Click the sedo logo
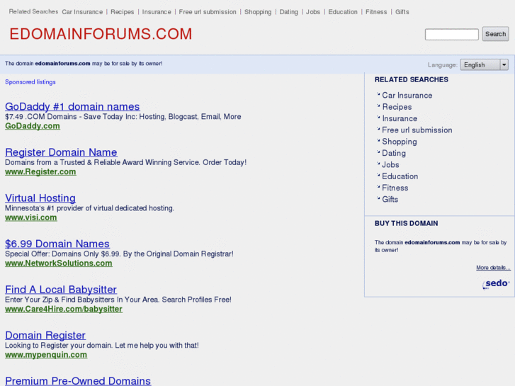The image size is (515, 386). [496, 284]
